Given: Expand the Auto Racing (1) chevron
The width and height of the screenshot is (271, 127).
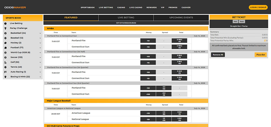Looking at the screenshot, I should [40, 72].
